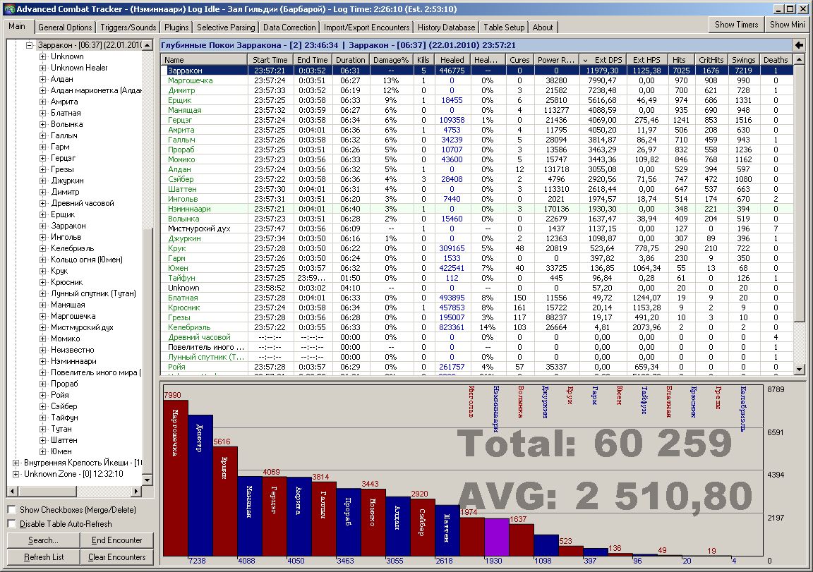Image resolution: width=813 pixels, height=572 pixels.
Task: Sort table by the Damage% column header
Action: (391, 60)
